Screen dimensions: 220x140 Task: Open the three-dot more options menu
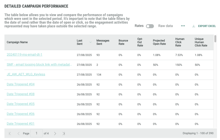tap(183, 26)
